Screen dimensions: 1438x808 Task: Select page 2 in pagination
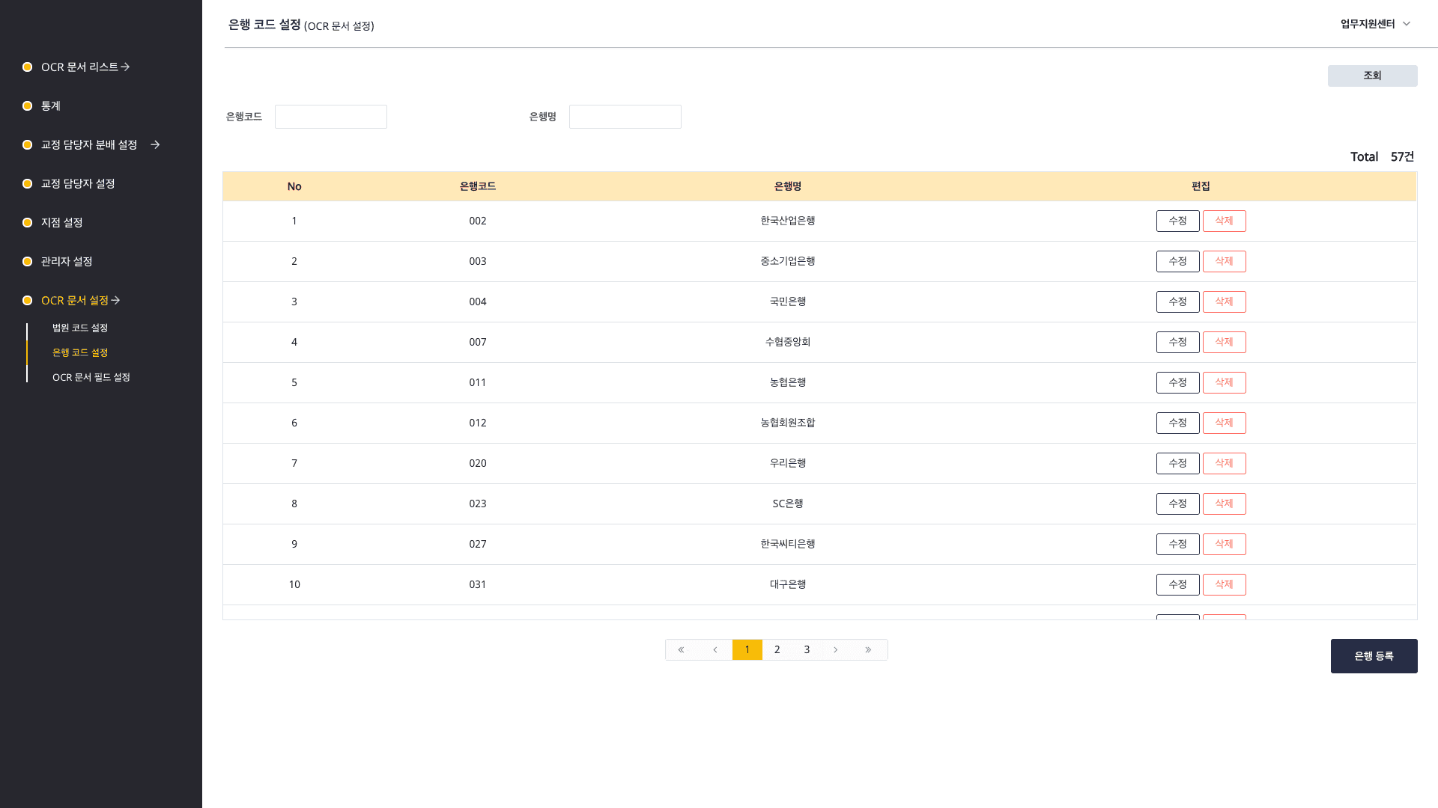pos(777,649)
